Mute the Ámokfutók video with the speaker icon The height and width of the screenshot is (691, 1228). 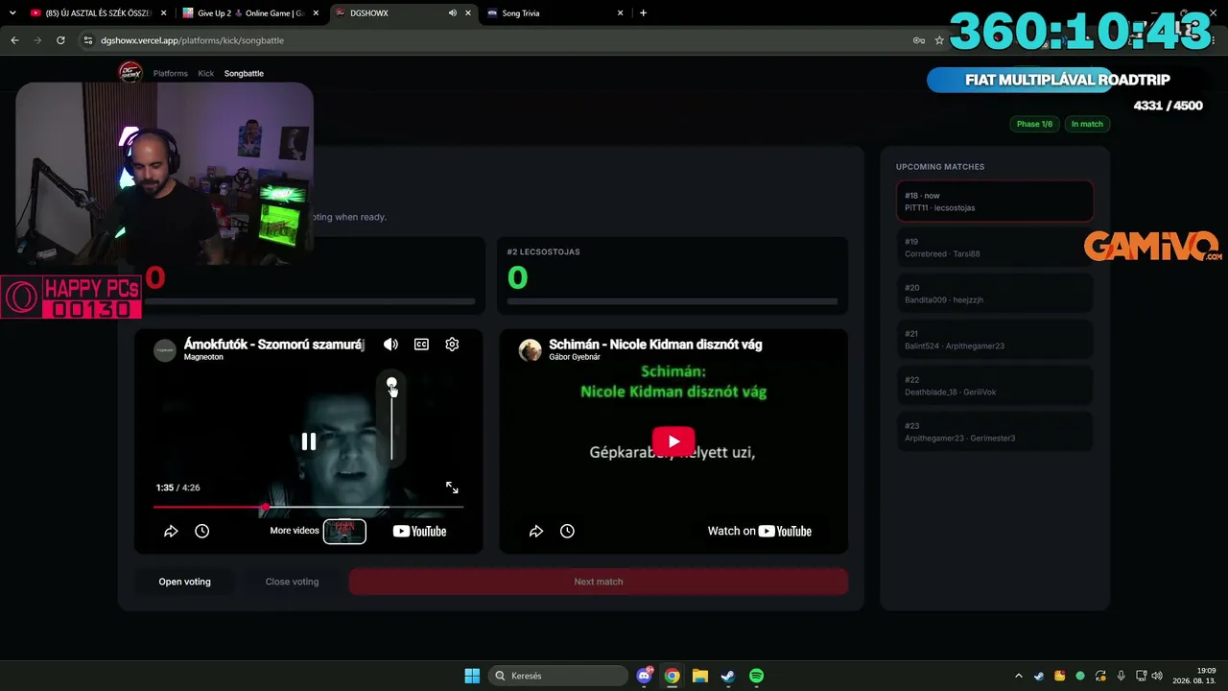coord(390,345)
